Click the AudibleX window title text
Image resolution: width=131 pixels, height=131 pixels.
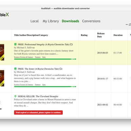tap(65, 9)
